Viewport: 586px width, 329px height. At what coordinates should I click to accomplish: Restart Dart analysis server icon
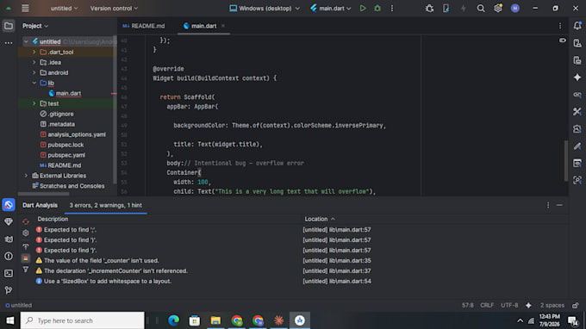pyautogui.click(x=25, y=222)
